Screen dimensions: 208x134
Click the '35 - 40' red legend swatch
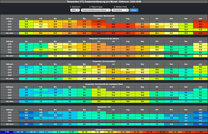(x=149, y=132)
